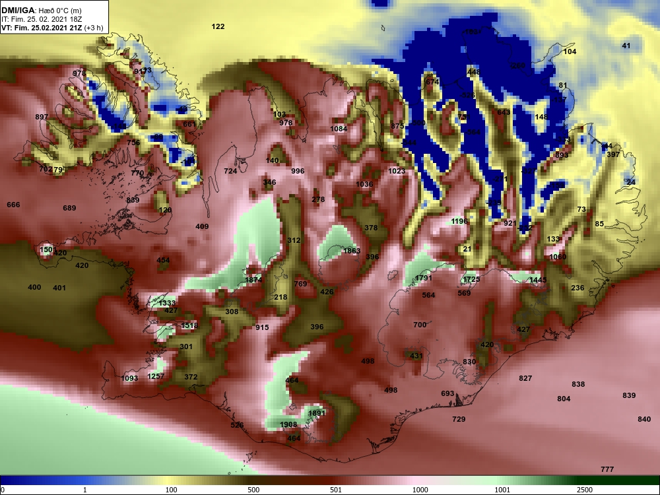
Task: Select the map value 526 on the south coast
Action: tap(237, 424)
